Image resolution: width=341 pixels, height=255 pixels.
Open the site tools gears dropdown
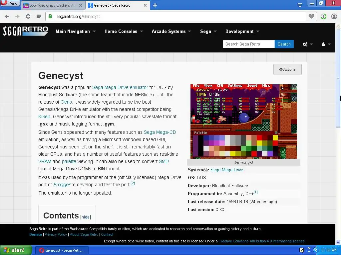(x=307, y=44)
